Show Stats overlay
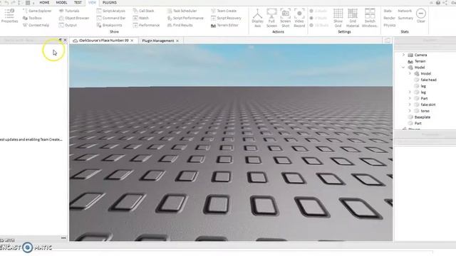Image resolution: width=456 pixels, height=256 pixels. (x=388, y=11)
